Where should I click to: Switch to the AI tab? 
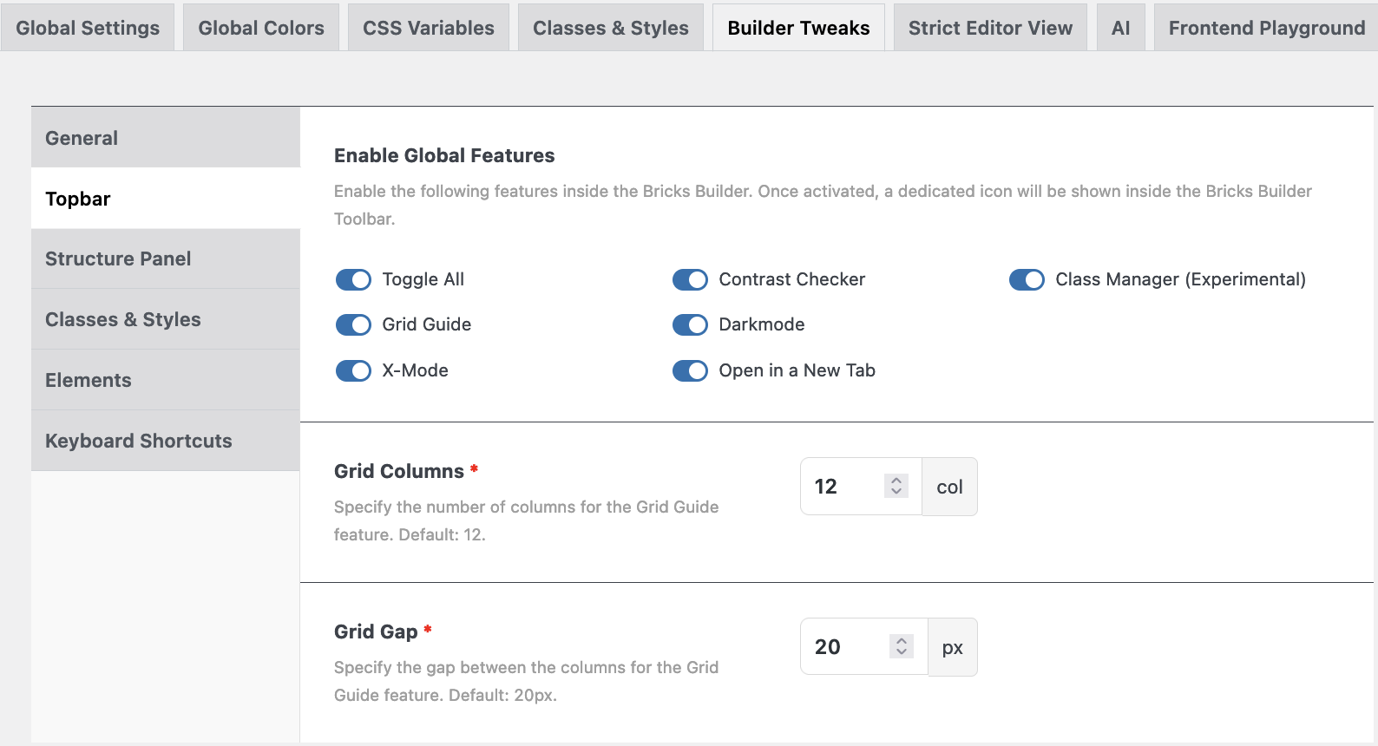pyautogui.click(x=1121, y=28)
